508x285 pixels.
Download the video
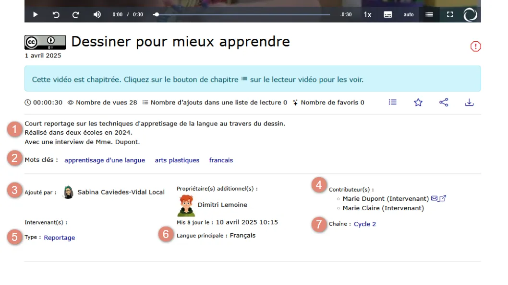(x=469, y=103)
